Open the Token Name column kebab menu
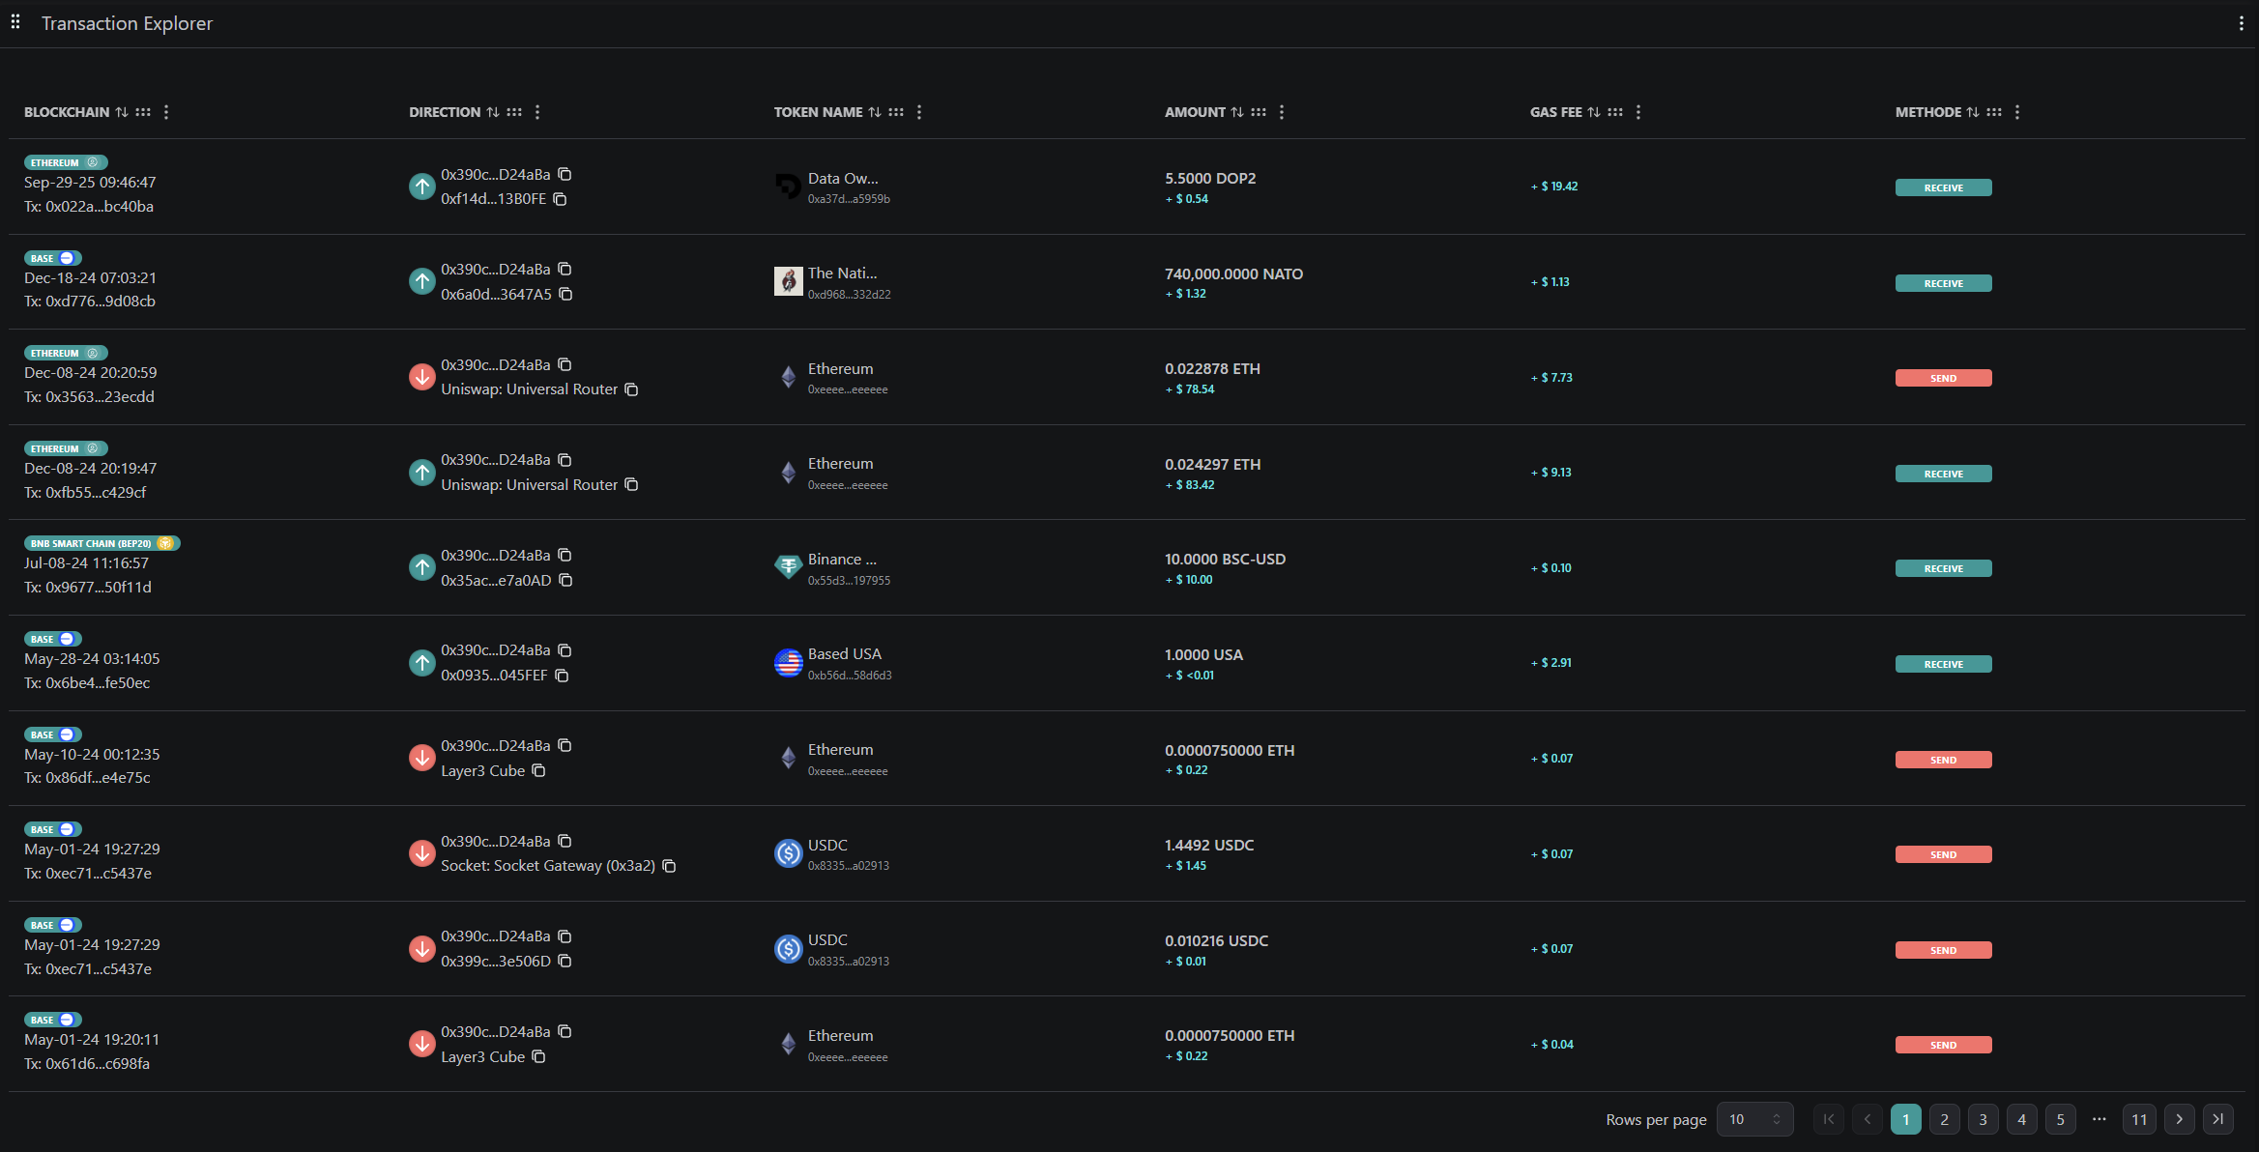 (x=918, y=111)
